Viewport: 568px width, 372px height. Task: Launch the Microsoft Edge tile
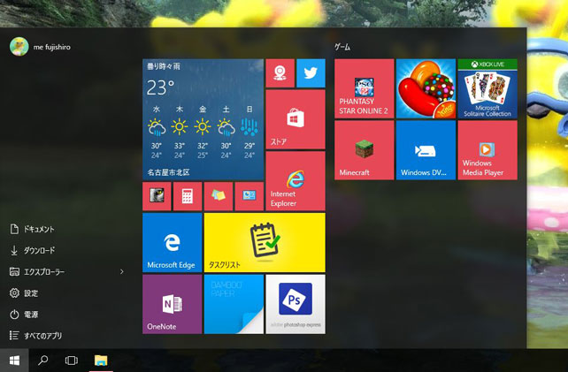[x=172, y=241]
